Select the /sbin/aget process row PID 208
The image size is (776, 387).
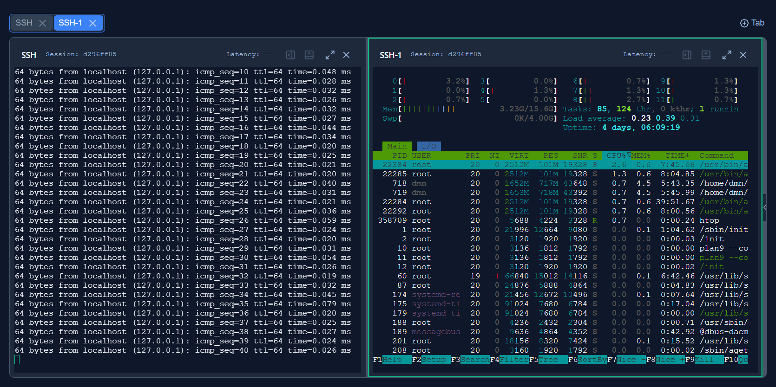(560, 350)
